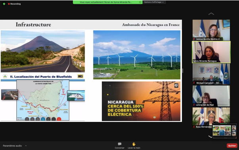The width and height of the screenshot is (239, 150).
Task: Open Paramètres audio
Action: pos(12,146)
